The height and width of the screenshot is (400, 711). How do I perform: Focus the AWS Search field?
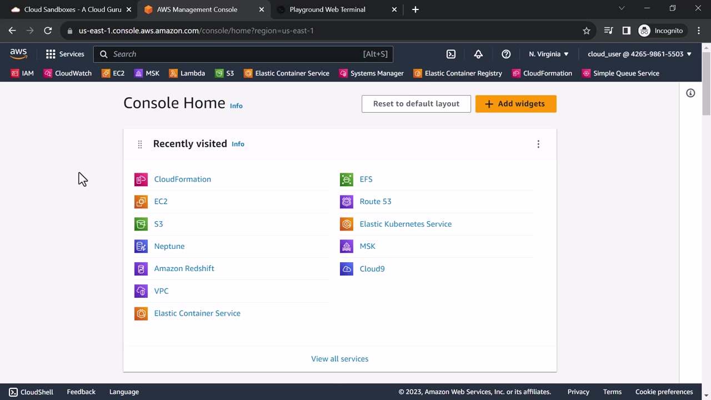243,54
